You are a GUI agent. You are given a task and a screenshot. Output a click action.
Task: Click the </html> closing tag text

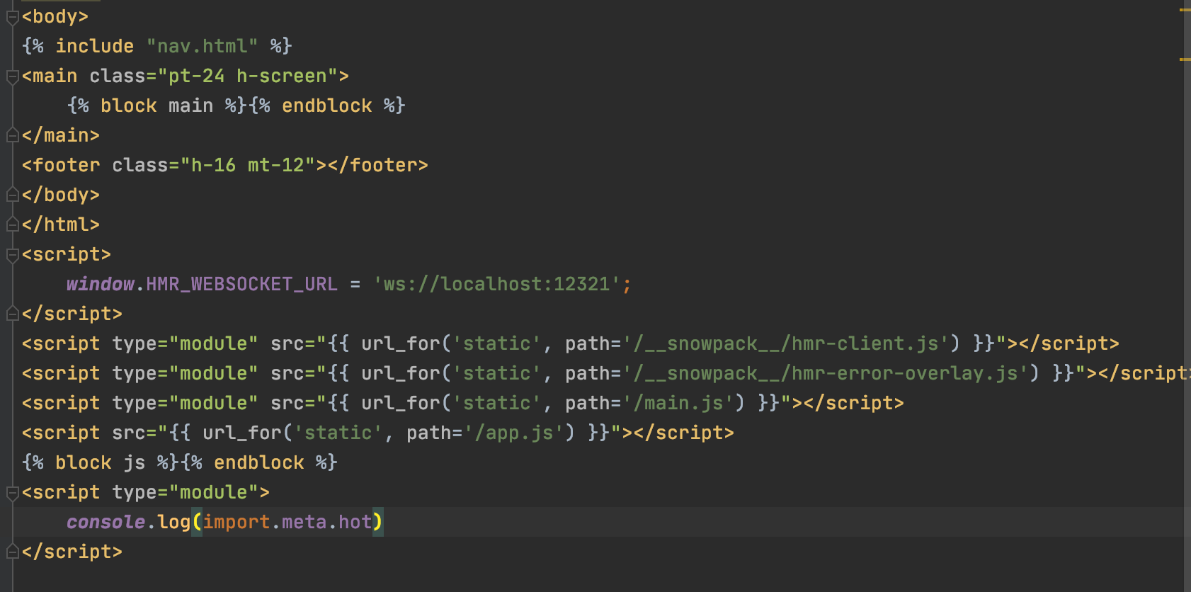(61, 224)
